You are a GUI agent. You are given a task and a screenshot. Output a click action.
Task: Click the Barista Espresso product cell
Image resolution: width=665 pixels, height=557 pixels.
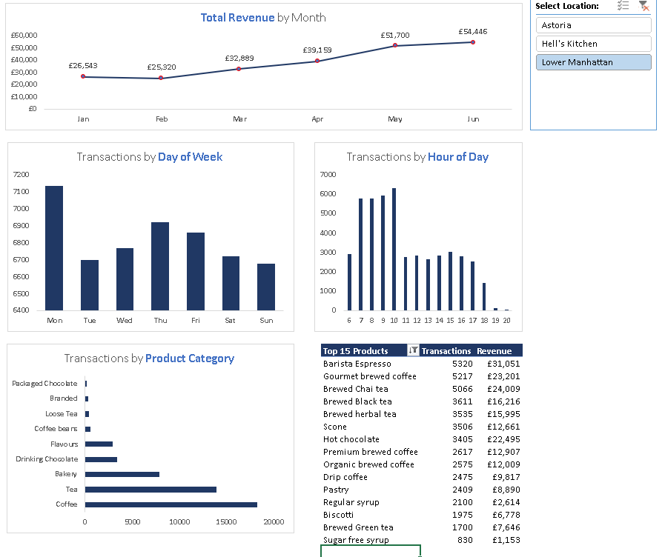pos(357,364)
